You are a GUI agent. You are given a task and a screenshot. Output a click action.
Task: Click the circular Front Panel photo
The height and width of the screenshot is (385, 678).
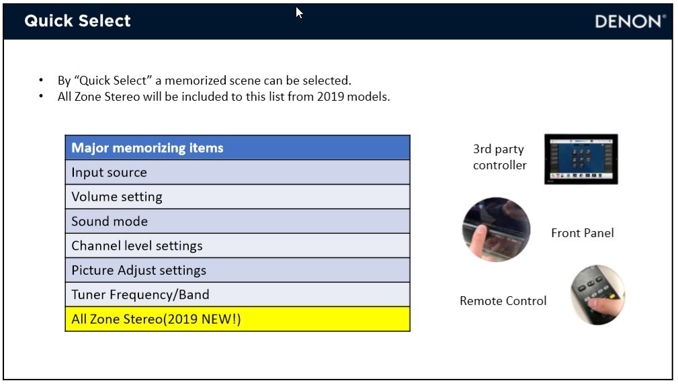497,229
